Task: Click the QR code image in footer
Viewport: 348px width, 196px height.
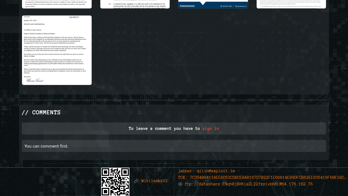Action: [x=115, y=182]
